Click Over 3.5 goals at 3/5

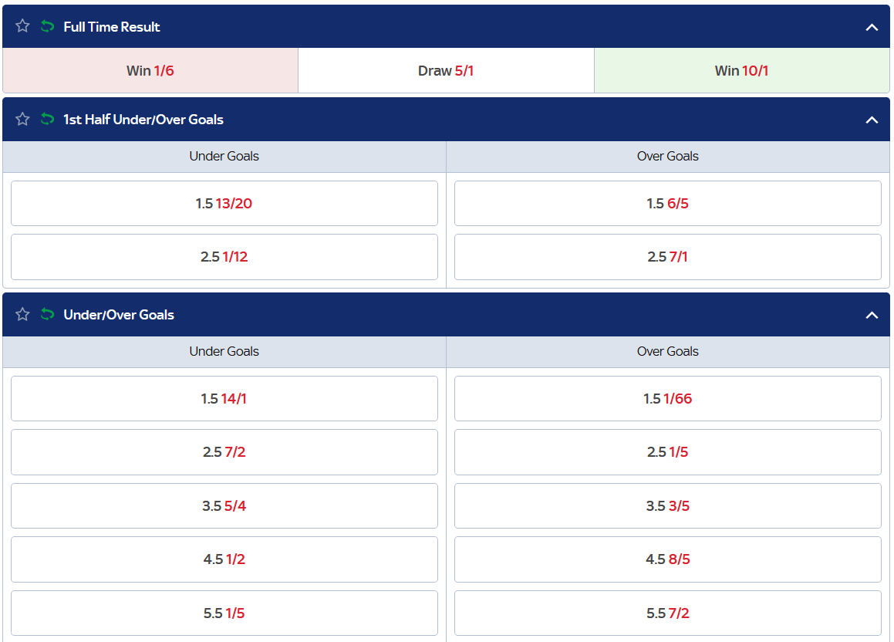point(668,505)
